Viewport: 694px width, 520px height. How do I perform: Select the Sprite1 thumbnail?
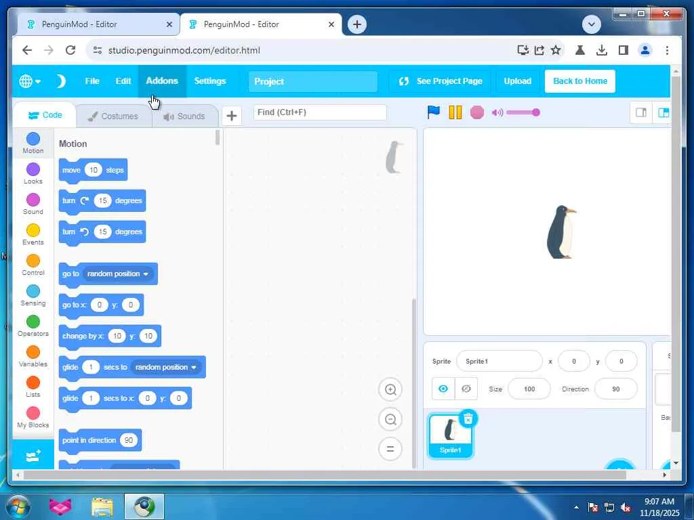tap(450, 435)
